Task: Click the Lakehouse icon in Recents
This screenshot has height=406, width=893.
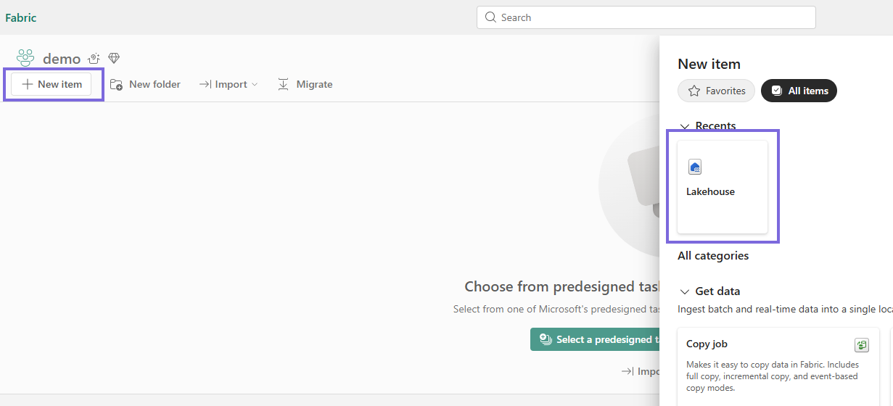Action: point(695,167)
